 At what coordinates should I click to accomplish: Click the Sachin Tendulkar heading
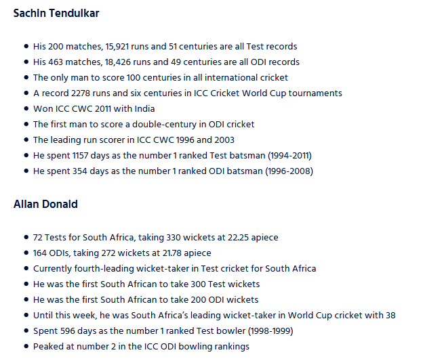point(56,13)
